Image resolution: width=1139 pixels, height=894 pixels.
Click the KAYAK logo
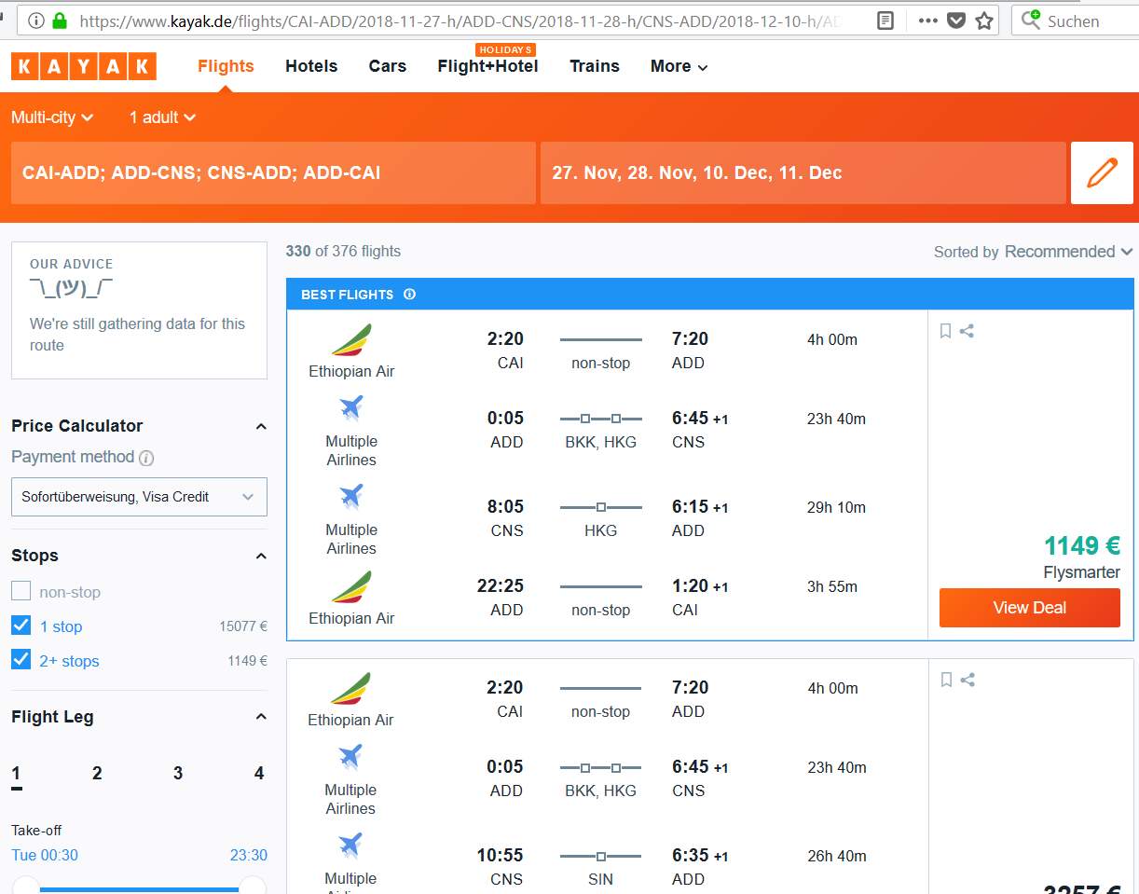[x=84, y=66]
